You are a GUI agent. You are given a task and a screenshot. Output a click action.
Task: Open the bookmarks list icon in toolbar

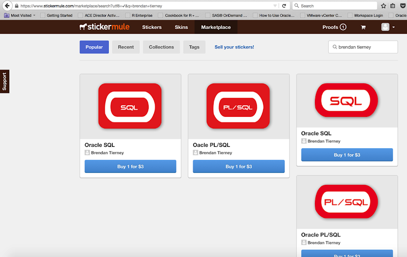click(x=393, y=6)
